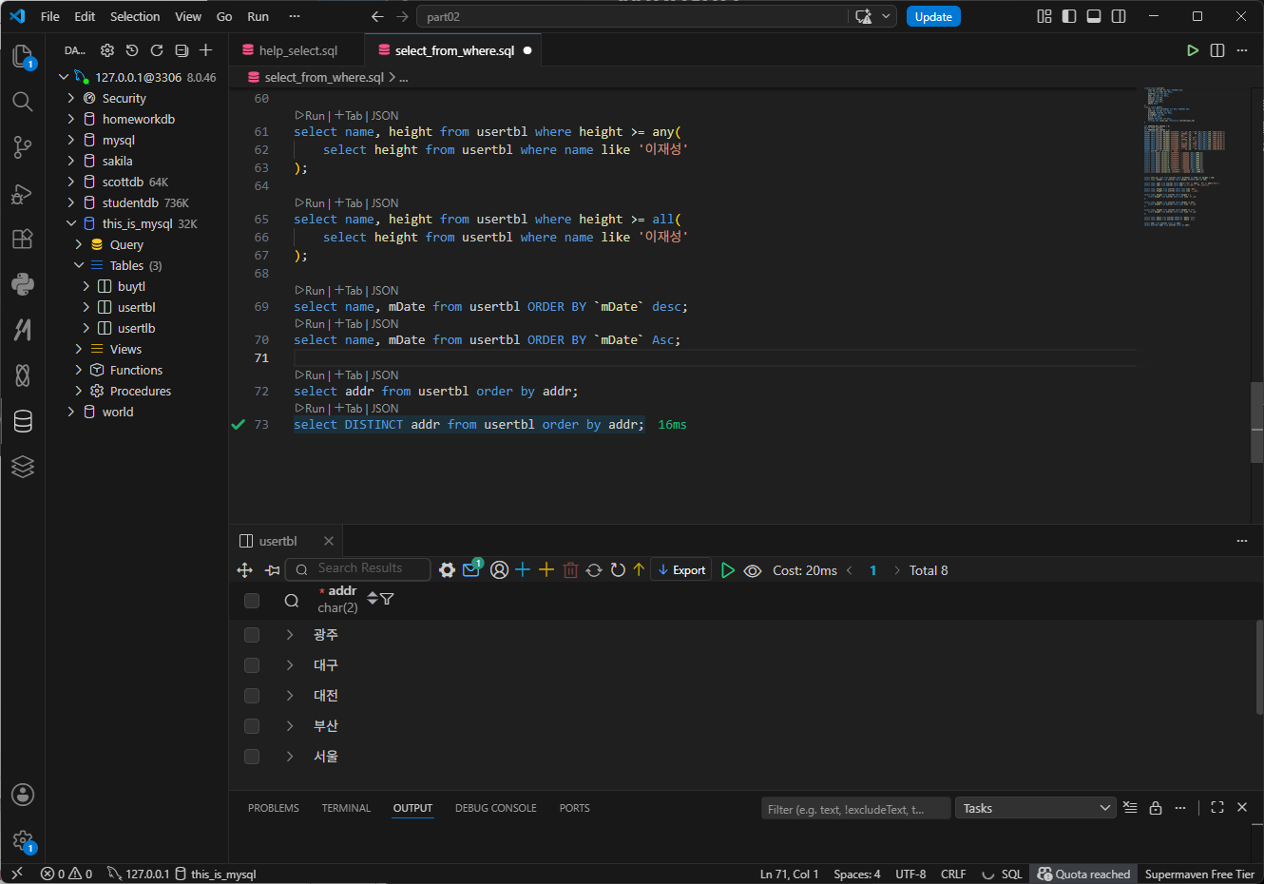Viewport: 1264px width, 884px height.
Task: Toggle the primary sidebar layout button
Action: coord(1069,16)
